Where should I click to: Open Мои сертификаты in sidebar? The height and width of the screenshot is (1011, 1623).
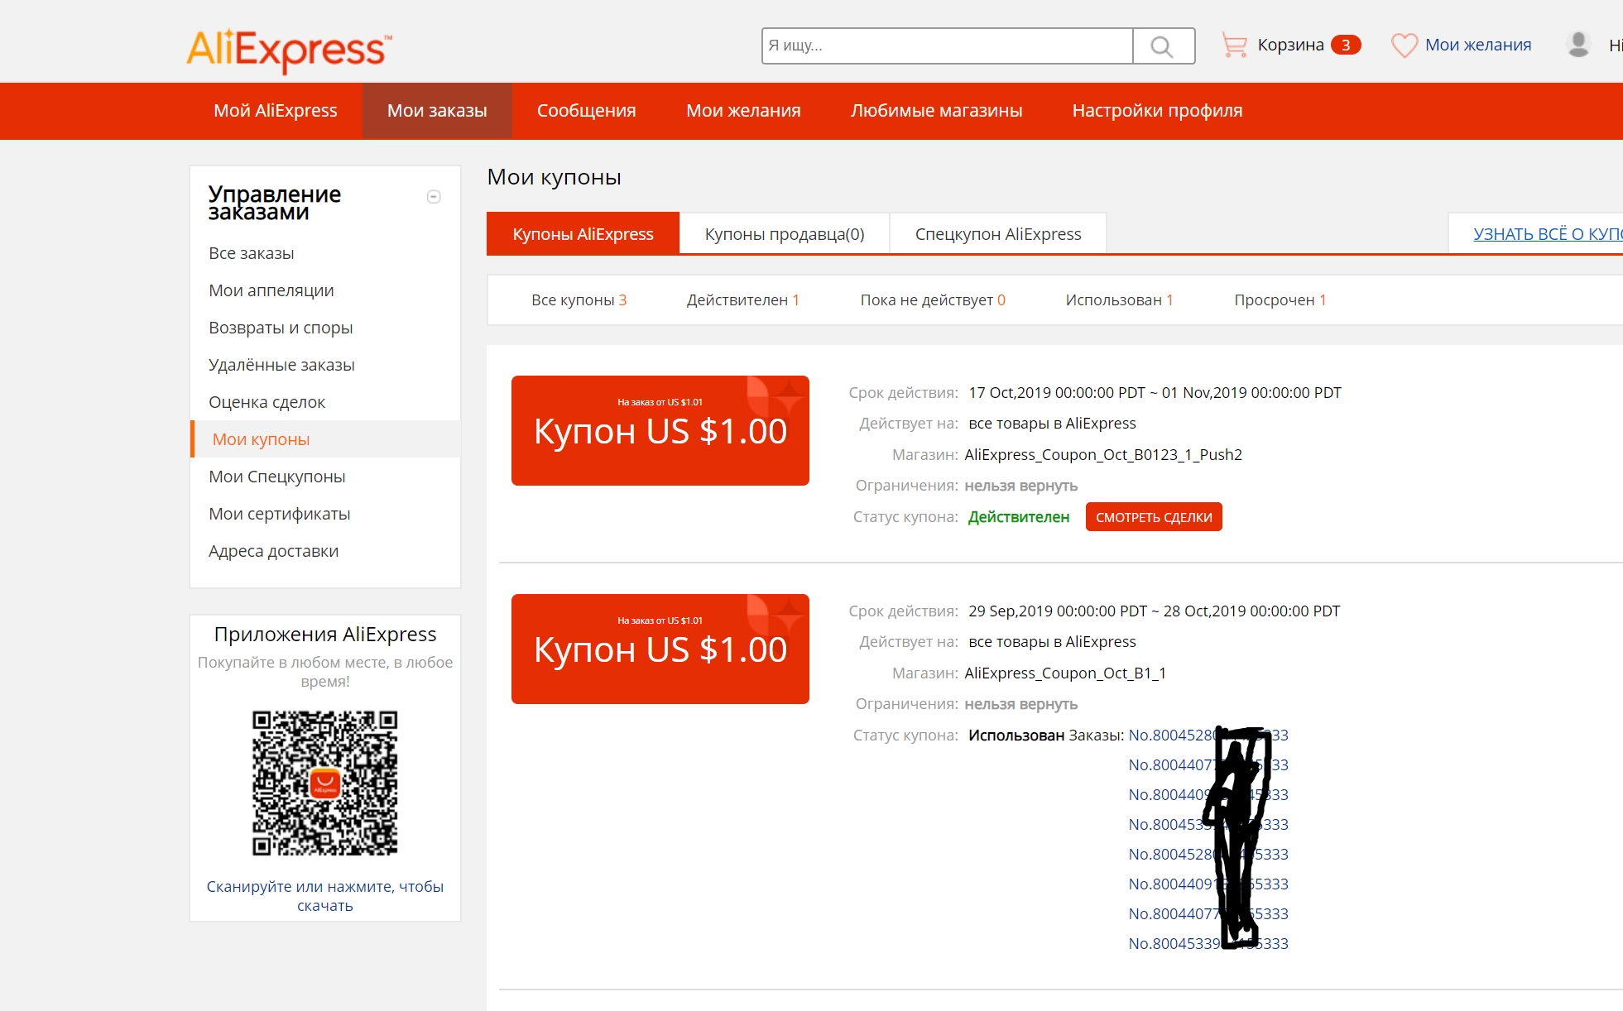[280, 514]
